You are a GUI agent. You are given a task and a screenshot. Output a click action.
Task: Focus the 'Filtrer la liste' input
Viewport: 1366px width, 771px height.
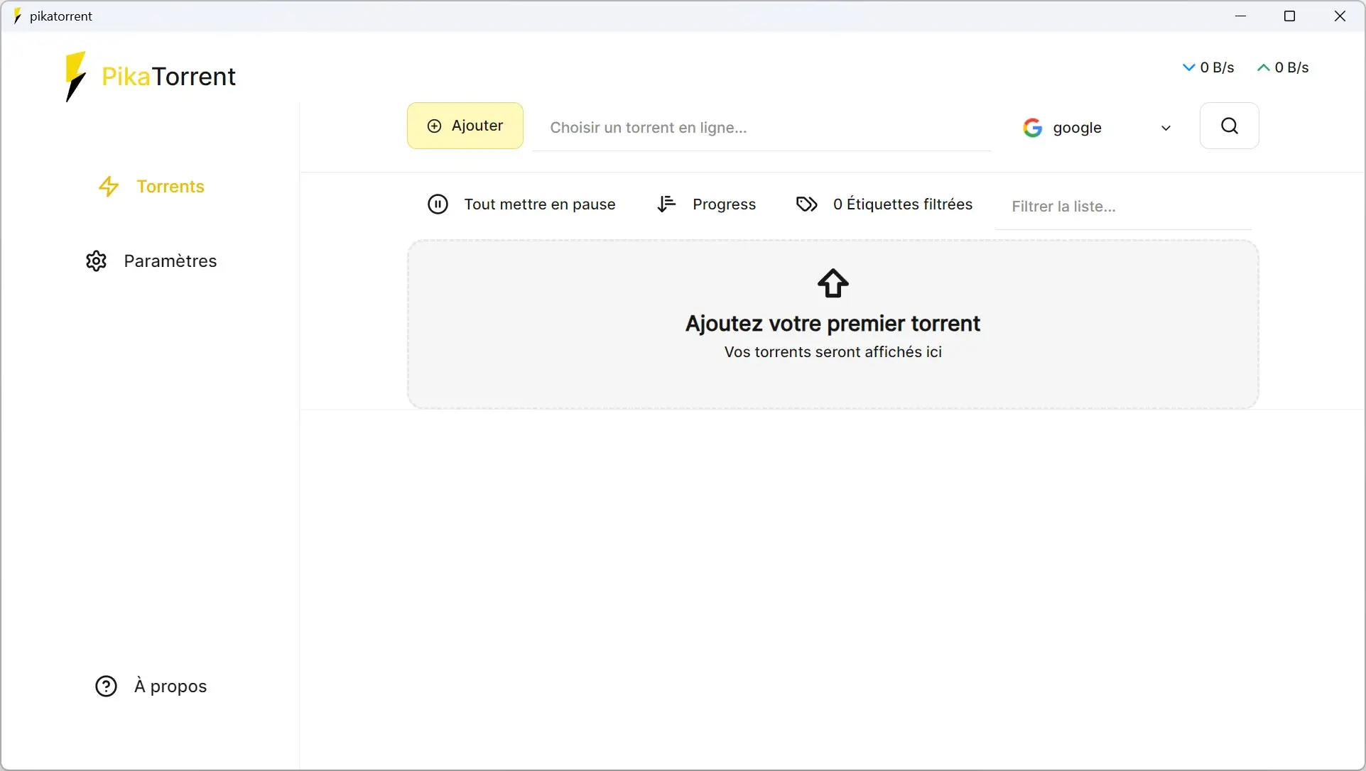[x=1123, y=207]
